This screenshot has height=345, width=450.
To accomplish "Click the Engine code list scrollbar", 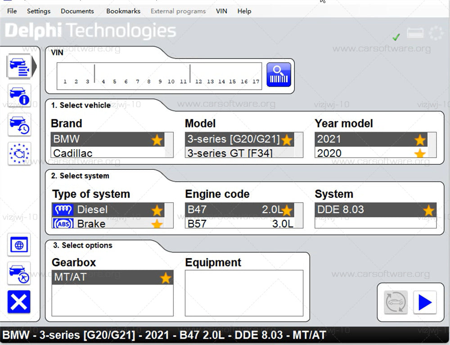I will click(298, 215).
